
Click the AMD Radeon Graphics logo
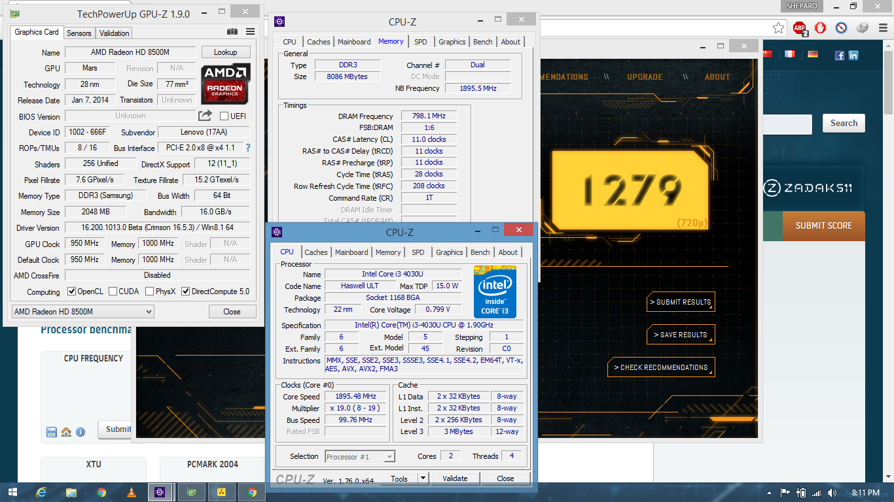[x=225, y=84]
